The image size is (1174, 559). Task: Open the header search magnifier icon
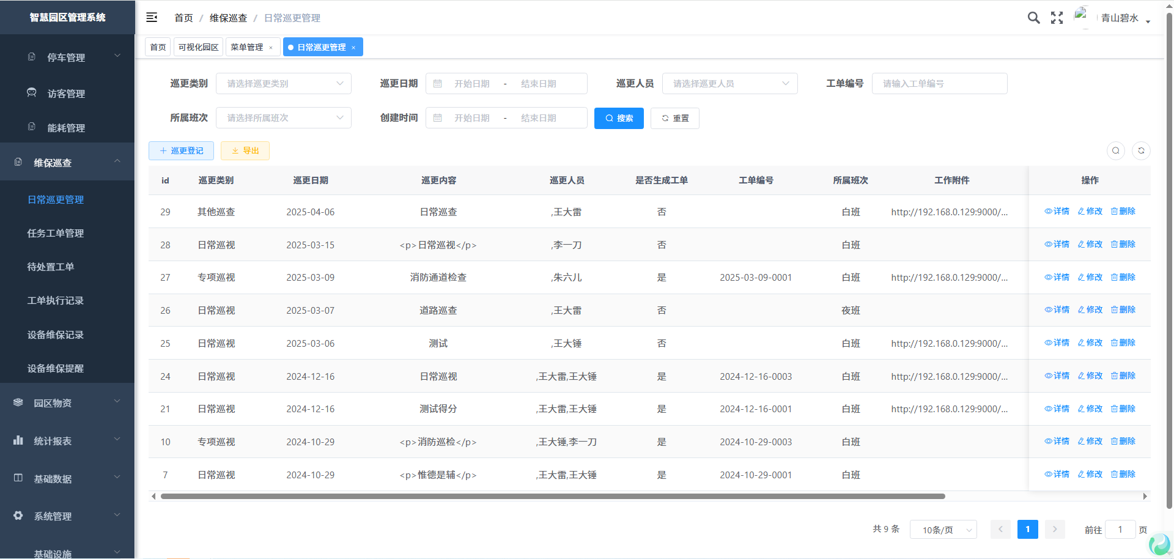[1033, 18]
